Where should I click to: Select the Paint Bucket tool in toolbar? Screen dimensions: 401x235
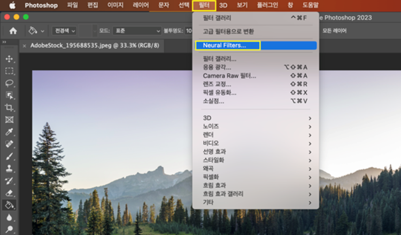[x=9, y=205]
